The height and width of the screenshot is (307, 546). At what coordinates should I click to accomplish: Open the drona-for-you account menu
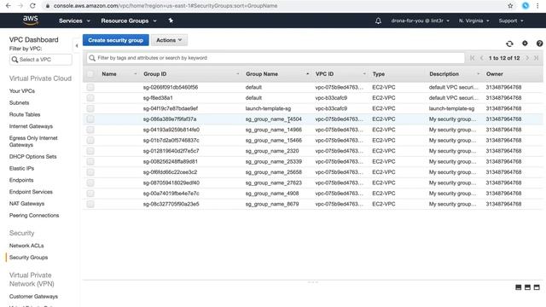(x=420, y=20)
